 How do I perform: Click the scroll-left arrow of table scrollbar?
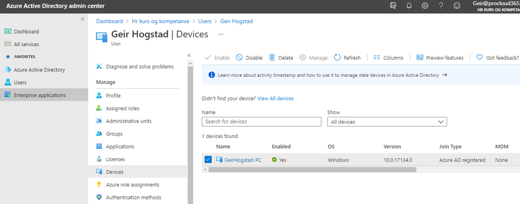tap(205, 170)
